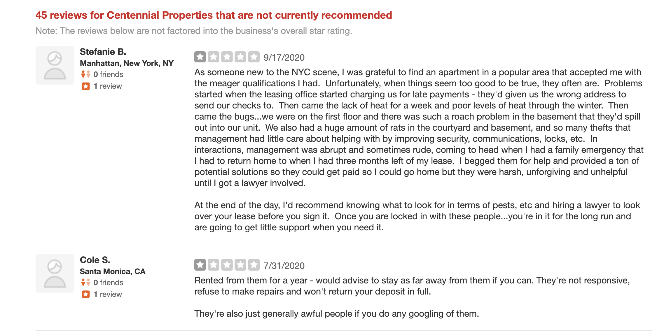This screenshot has height=333, width=671.
Task: Click "Manhattan, New York, NY" location text
Action: click(127, 63)
